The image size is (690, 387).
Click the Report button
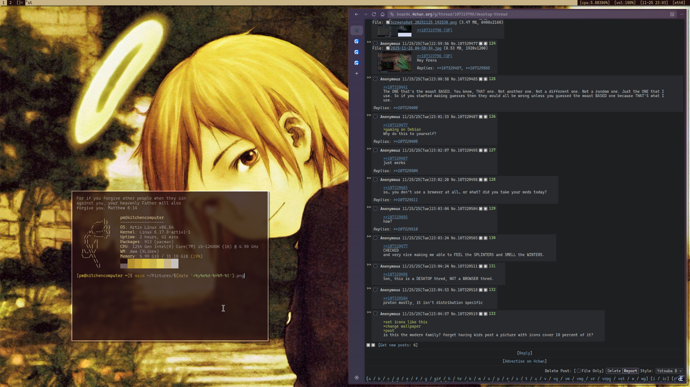630,371
